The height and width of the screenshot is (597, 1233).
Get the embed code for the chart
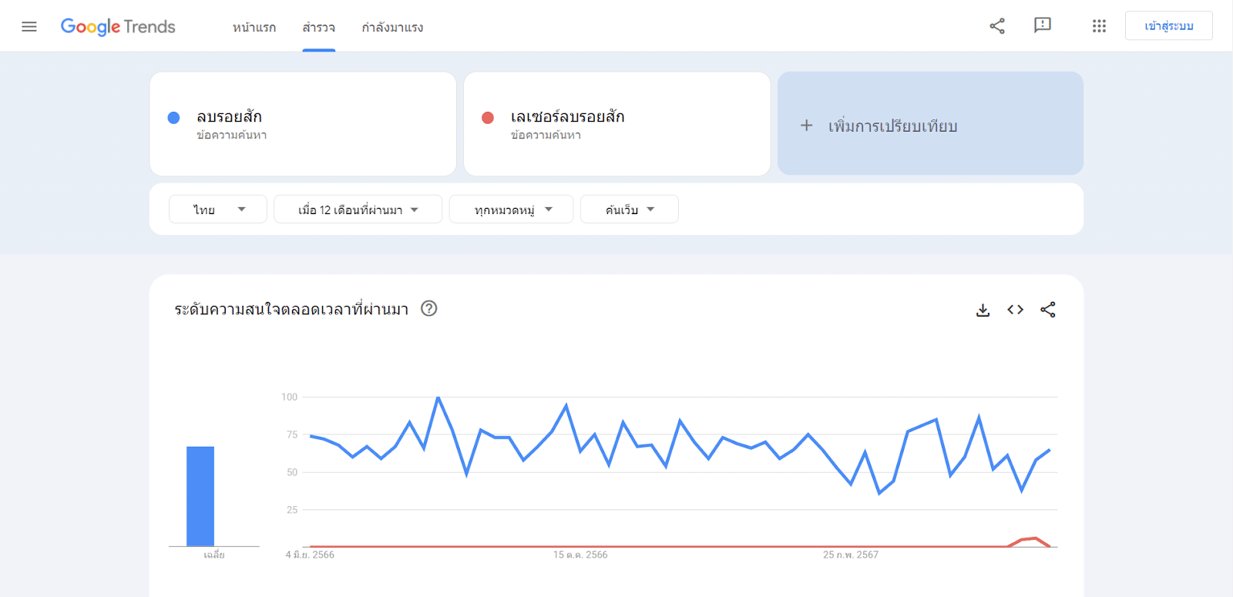(1015, 310)
